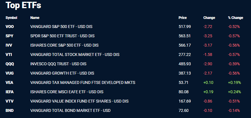Open Vanguard Growth ETF name
Image resolution: width=251 pixels, height=118 pixels.
[62, 73]
